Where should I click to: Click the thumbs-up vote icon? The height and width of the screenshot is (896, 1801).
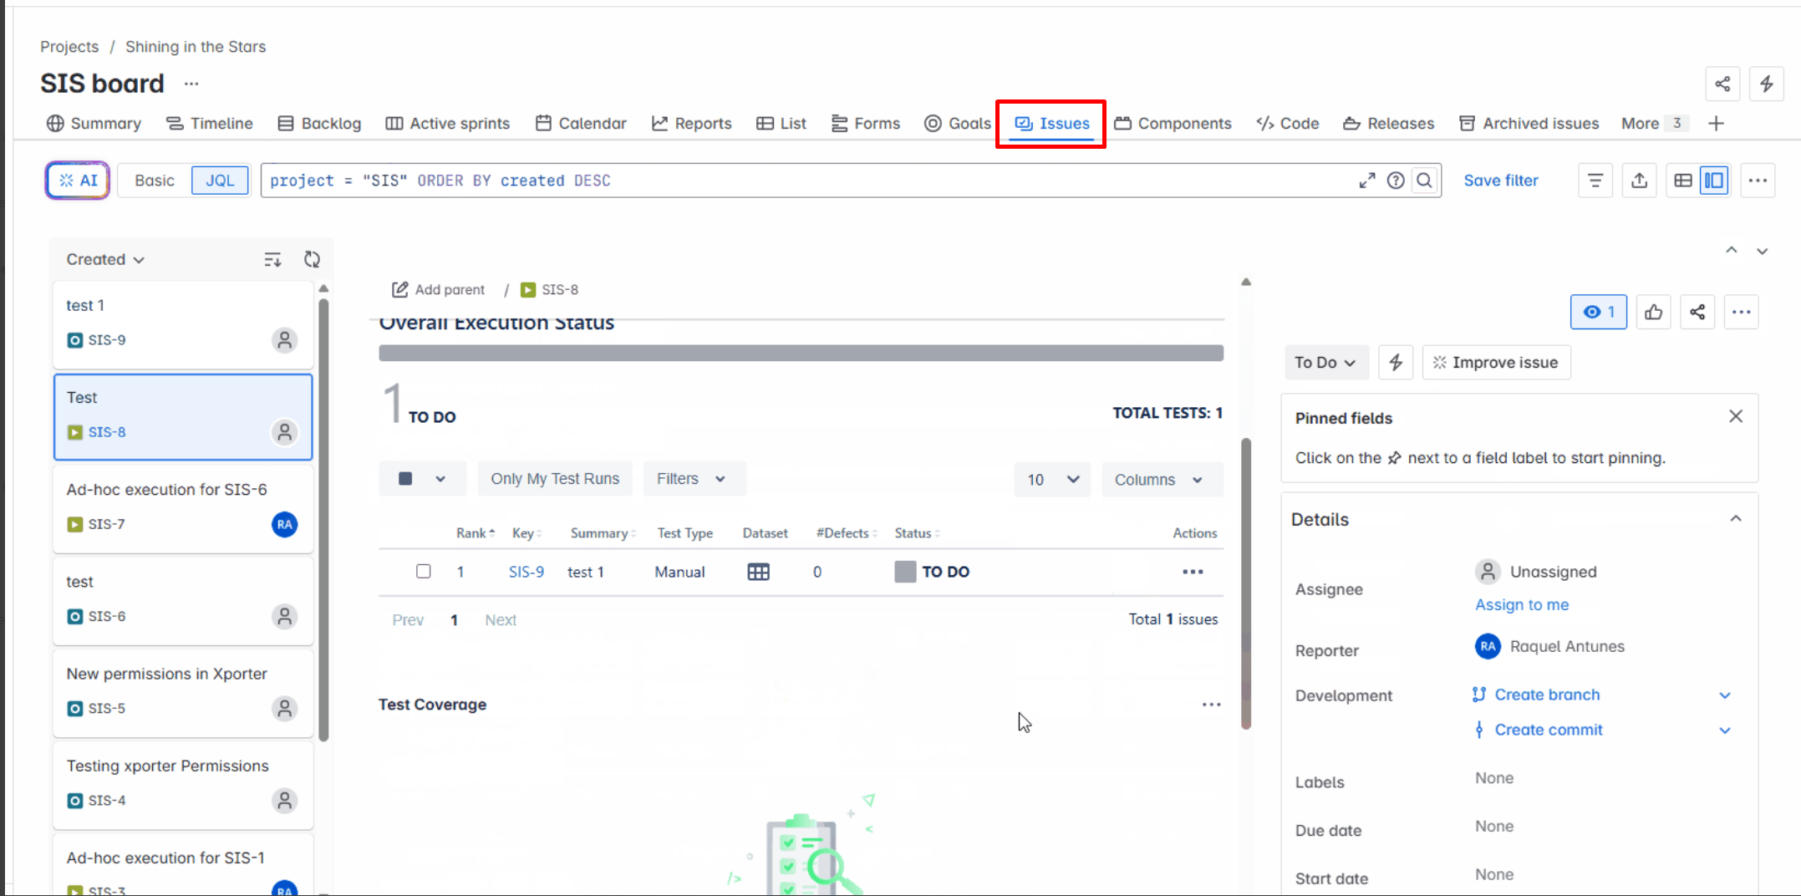click(x=1653, y=313)
